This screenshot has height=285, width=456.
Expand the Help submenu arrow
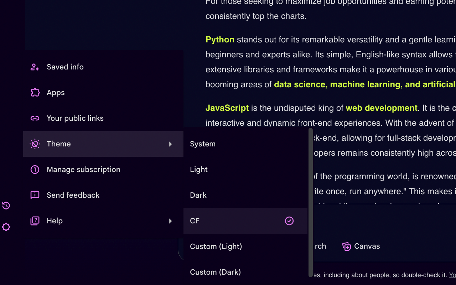171,221
